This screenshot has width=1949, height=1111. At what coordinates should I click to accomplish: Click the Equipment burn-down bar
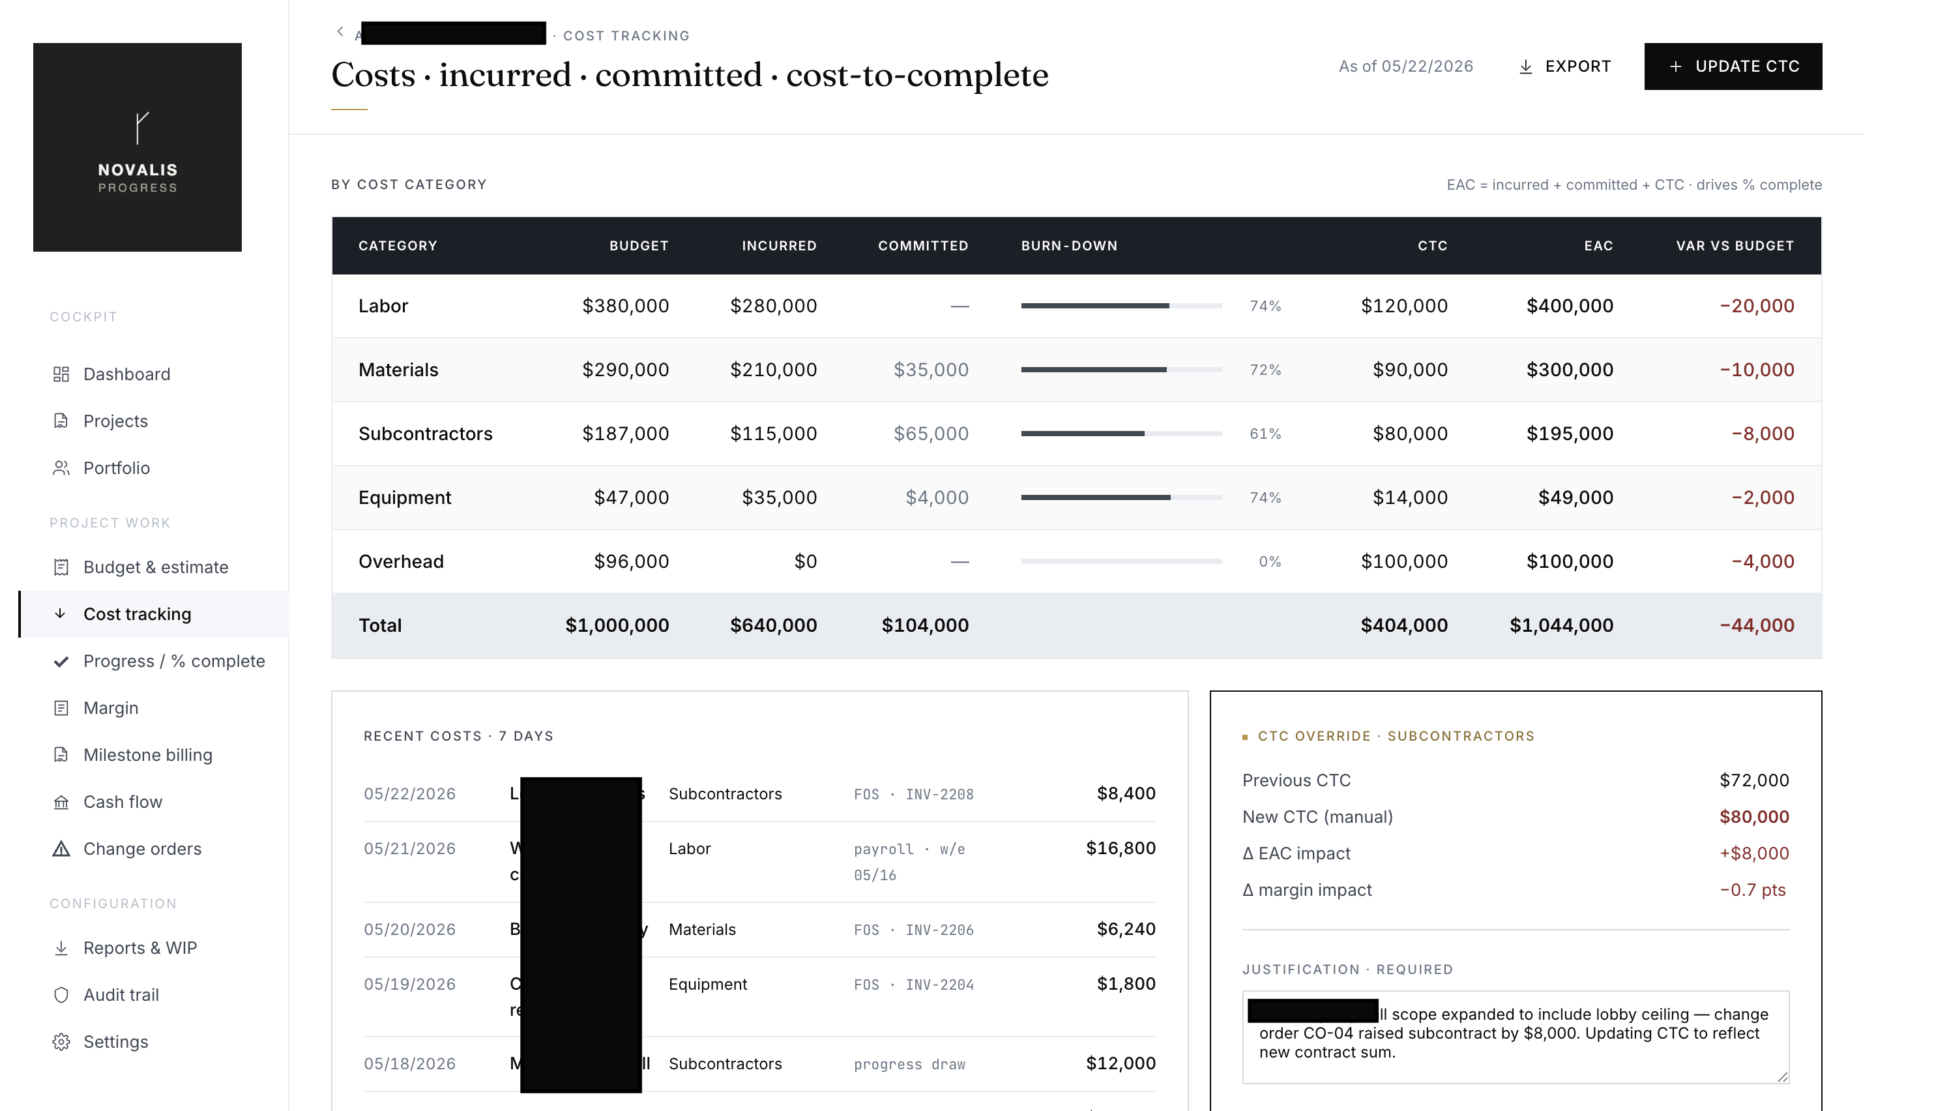1121,497
